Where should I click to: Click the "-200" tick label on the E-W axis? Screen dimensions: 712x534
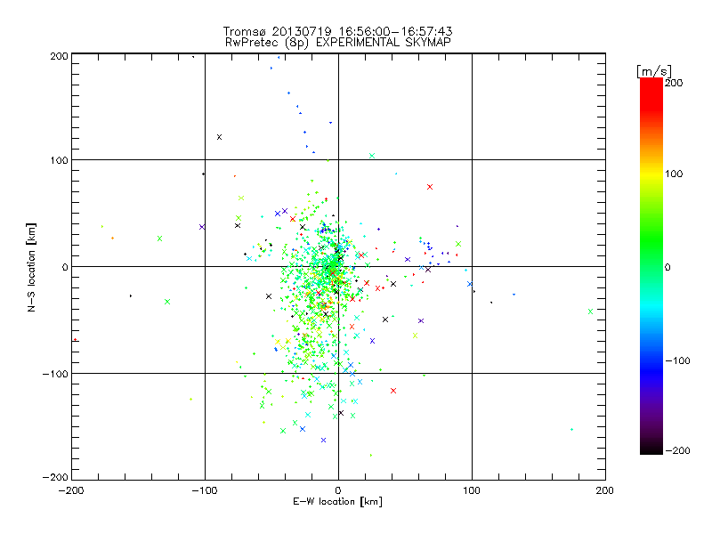[x=71, y=490]
